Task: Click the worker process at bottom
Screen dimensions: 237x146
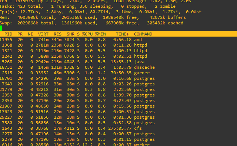Action: (142, 145)
